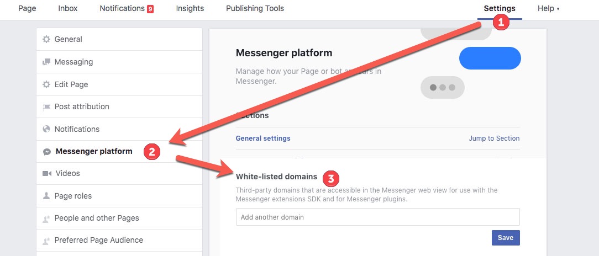The width and height of the screenshot is (599, 256).
Task: Open the General settings section link
Action: 263,138
